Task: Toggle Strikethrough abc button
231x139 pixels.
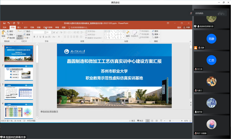Action: (x=46, y=37)
